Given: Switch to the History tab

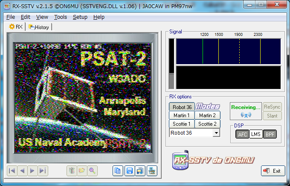Looking at the screenshot, I should click(39, 27).
